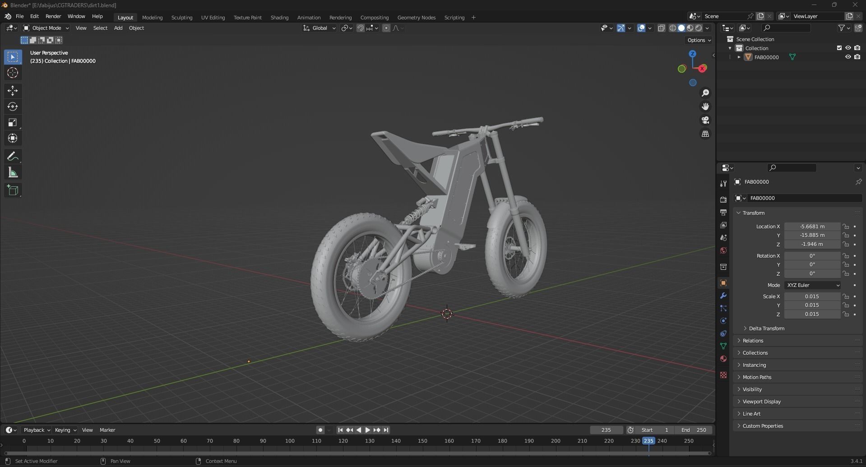This screenshot has width=866, height=467.
Task: Select the Annotate tool
Action: 13,157
